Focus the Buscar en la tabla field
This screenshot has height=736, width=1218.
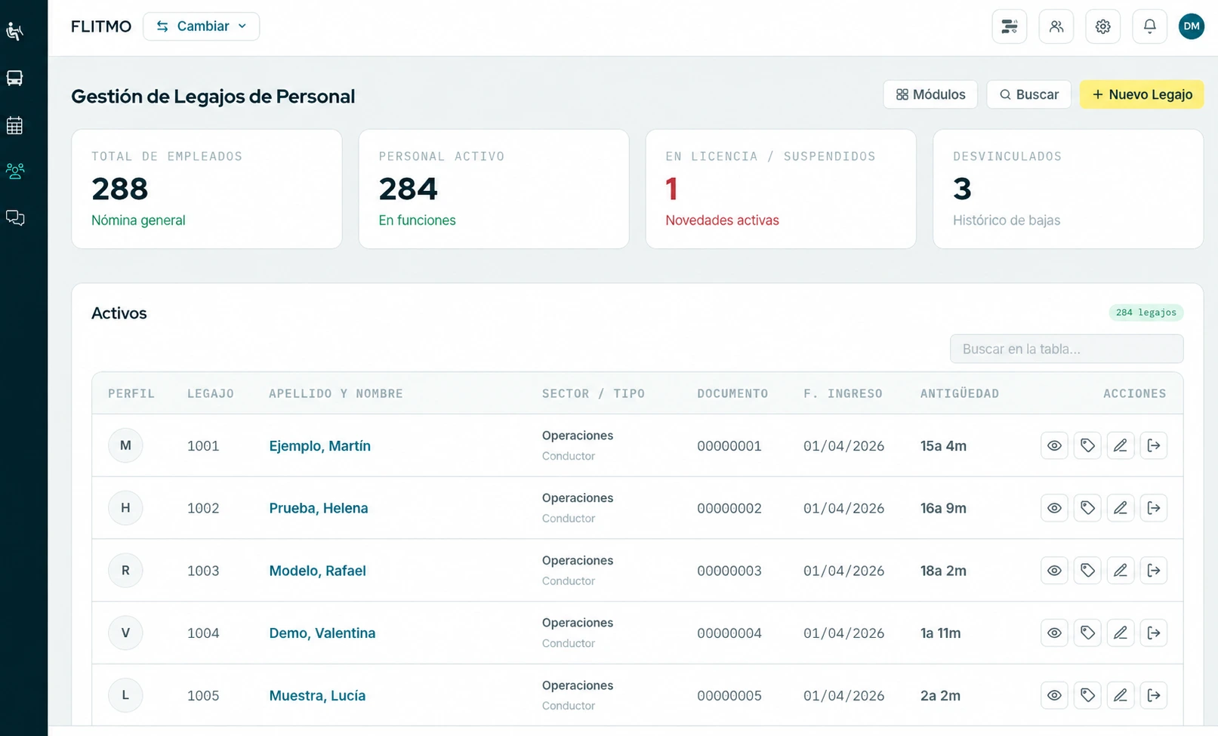pyautogui.click(x=1066, y=349)
